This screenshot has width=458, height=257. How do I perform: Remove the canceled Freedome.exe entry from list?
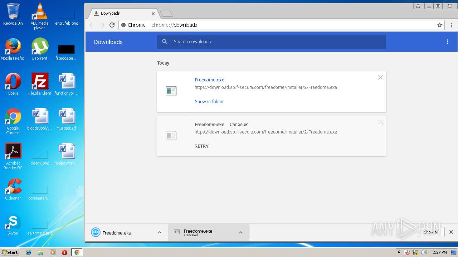point(380,122)
